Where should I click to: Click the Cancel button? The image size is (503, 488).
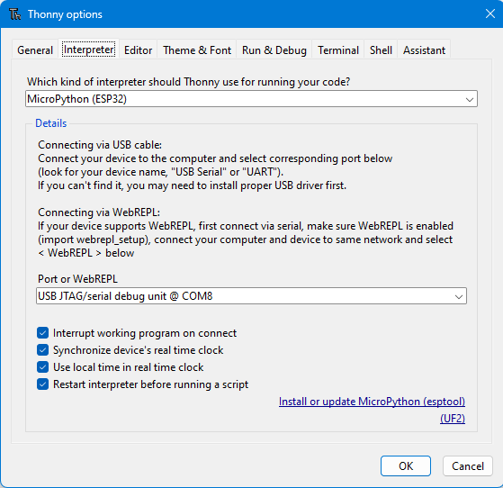[467, 465]
